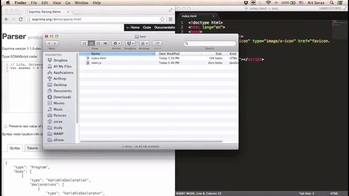Open the Help menu
This screenshot has width=349, height=196.
[x=97, y=3]
